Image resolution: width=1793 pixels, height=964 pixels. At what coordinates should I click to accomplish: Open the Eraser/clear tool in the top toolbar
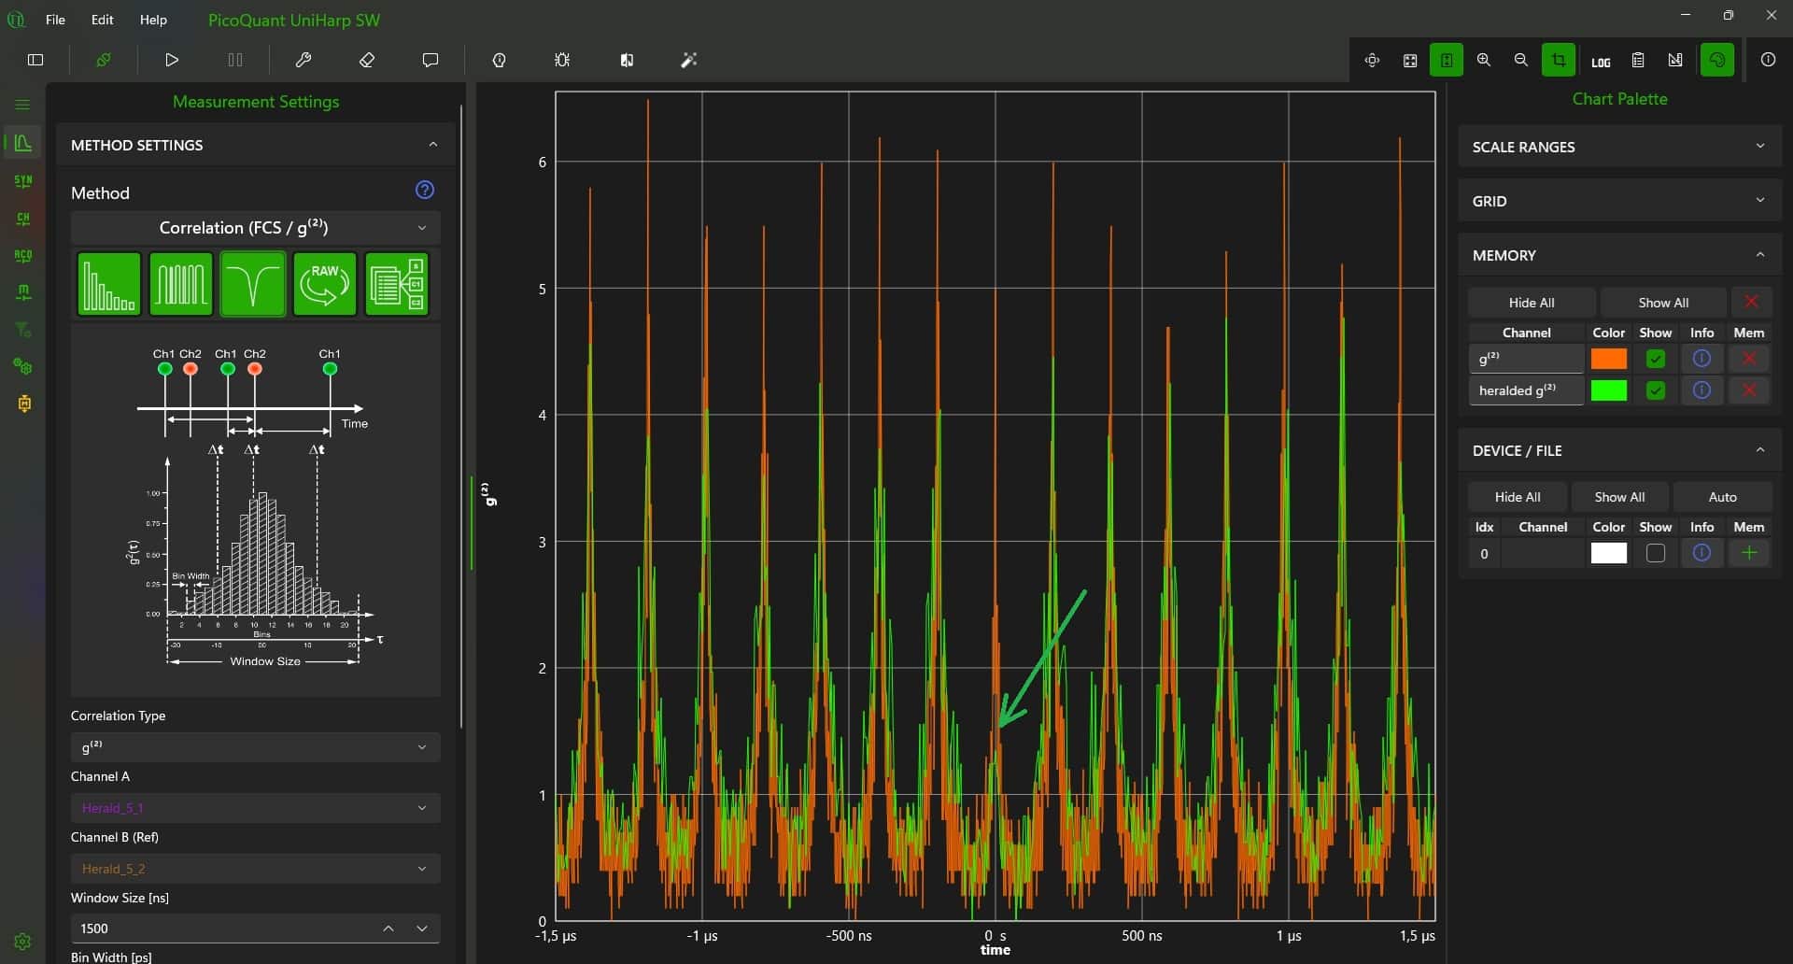(x=367, y=60)
